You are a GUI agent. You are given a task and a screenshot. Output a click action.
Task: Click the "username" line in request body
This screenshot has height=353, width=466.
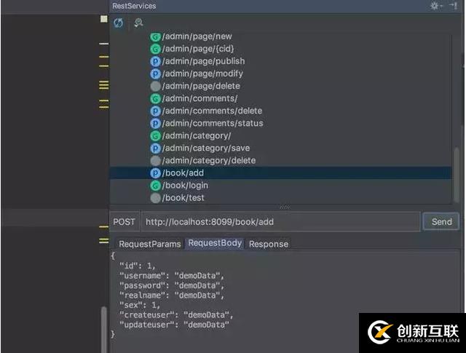pyautogui.click(x=172, y=276)
